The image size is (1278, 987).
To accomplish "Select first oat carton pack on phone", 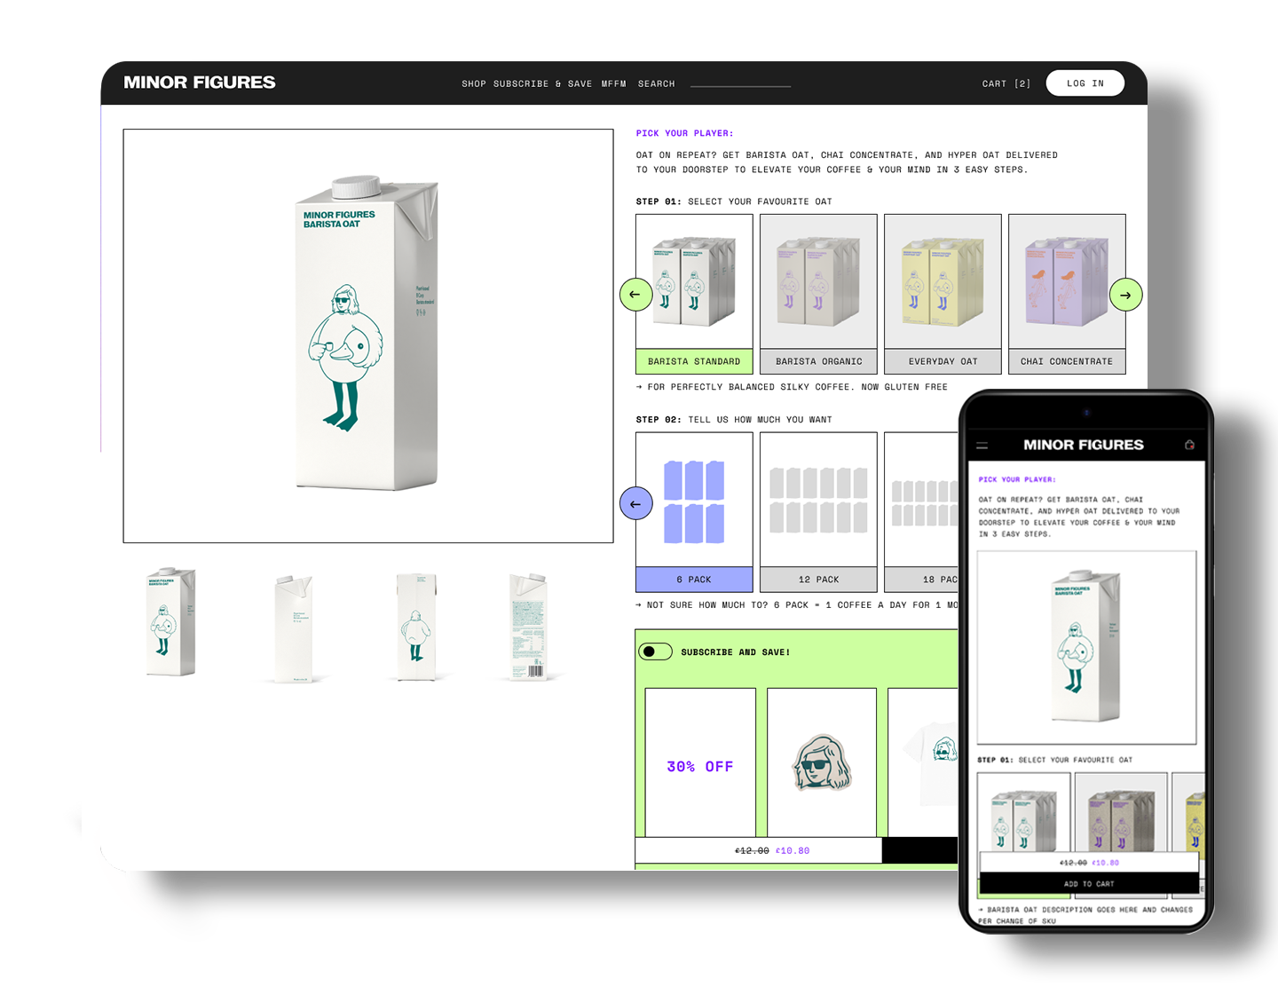I will coord(1023,812).
